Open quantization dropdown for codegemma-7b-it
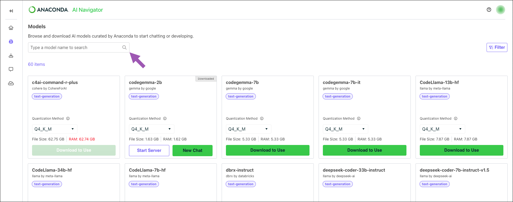513x202 pixels. click(346, 129)
